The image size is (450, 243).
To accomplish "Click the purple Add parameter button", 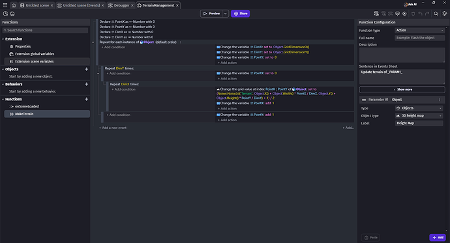I will point(438,237).
